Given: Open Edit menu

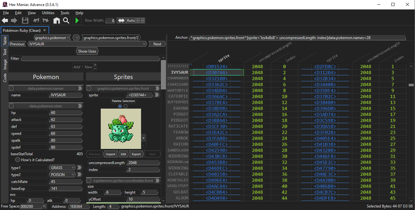Looking at the screenshot, I should click(x=18, y=13).
